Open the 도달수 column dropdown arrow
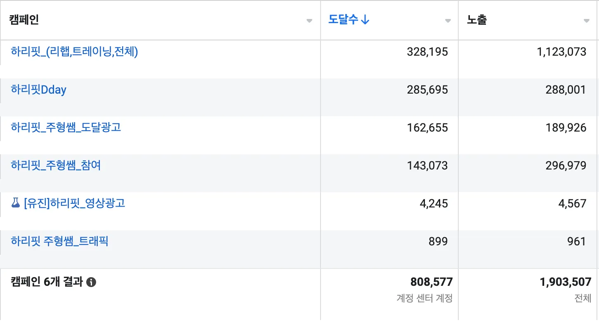This screenshot has height=325, width=599. (x=448, y=21)
